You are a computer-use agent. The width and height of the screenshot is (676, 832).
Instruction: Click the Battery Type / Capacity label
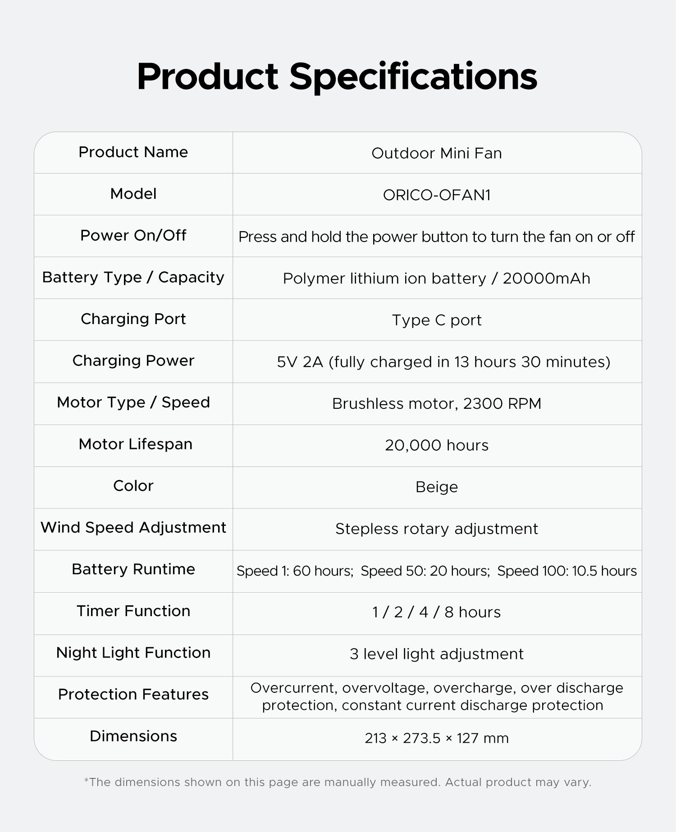(133, 277)
